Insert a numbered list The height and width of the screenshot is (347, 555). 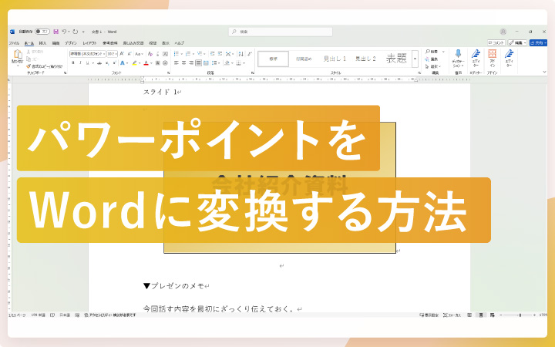pyautogui.click(x=188, y=54)
